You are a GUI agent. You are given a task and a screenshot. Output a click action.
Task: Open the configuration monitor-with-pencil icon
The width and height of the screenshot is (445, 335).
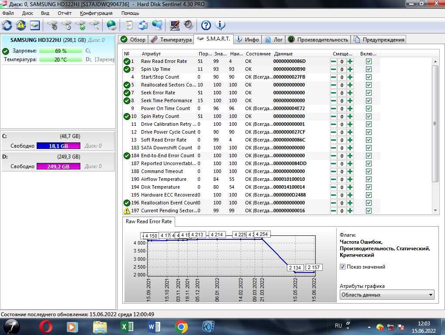[x=175, y=25]
